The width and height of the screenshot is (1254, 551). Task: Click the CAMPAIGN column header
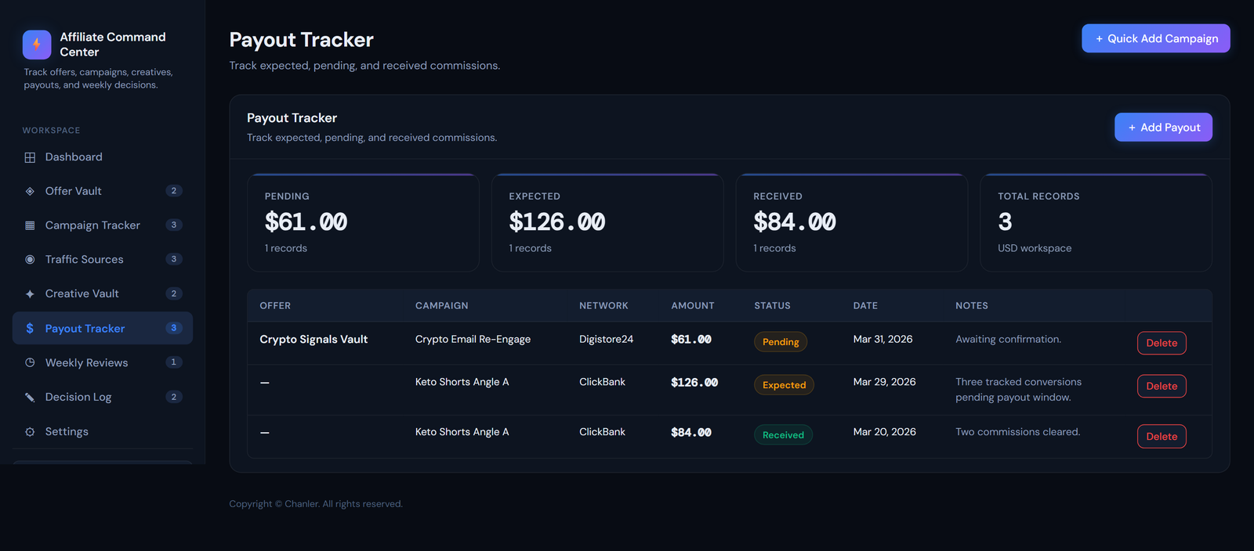coord(442,306)
